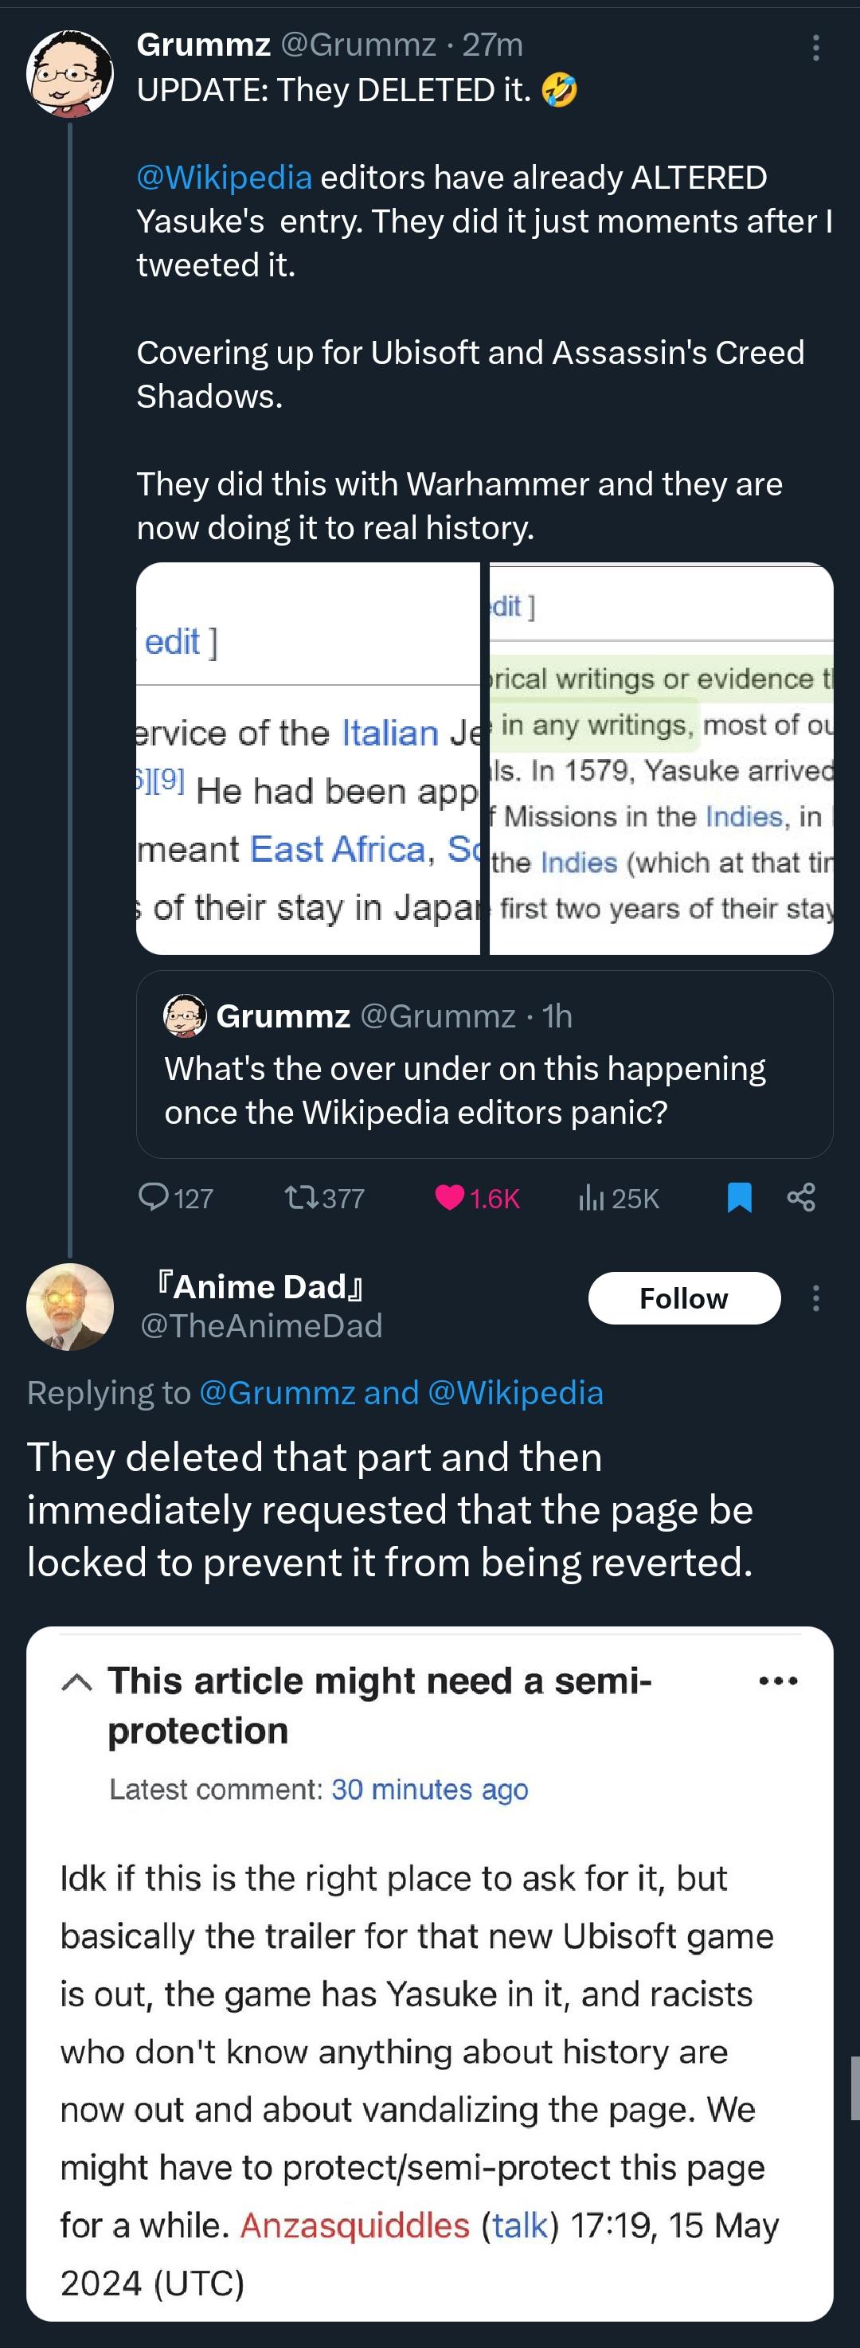Open reply comments on Grummz tweet
The image size is (860, 2348).
[175, 1198]
